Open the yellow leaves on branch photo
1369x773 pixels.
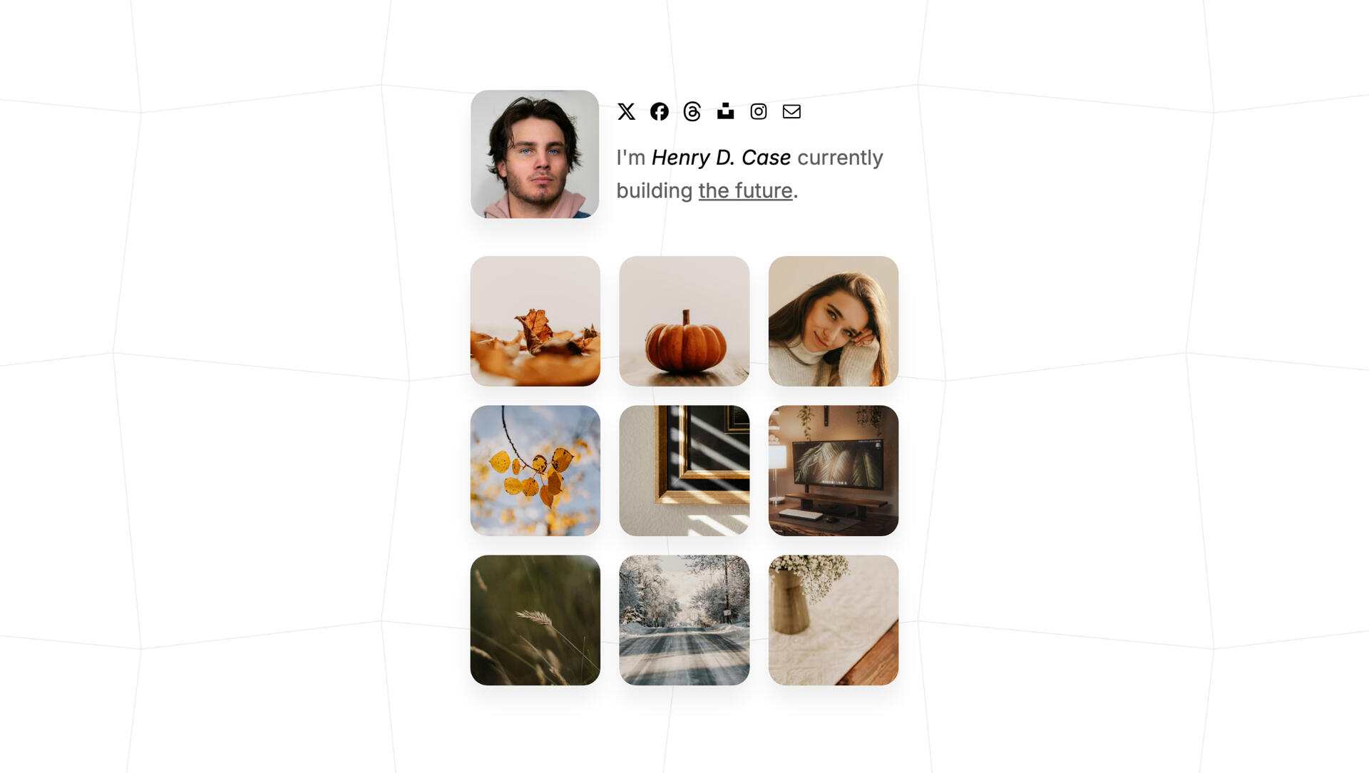[535, 471]
